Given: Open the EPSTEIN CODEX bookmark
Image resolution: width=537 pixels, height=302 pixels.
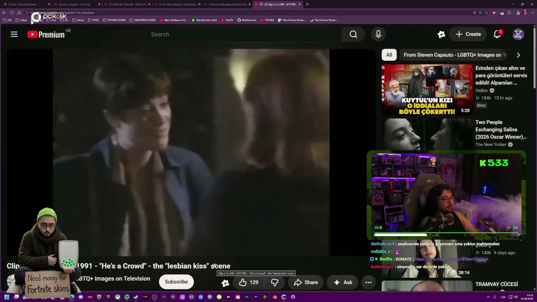Looking at the screenshot, I should click(x=115, y=20).
